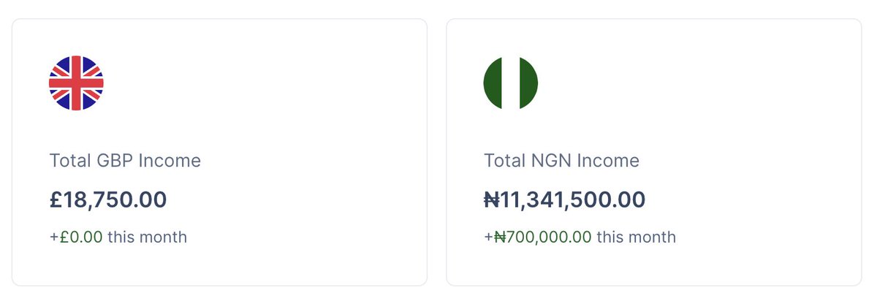Viewport: 877px width, 304px height.
Task: Click the United Kingdom flag icon
Action: coord(76,83)
